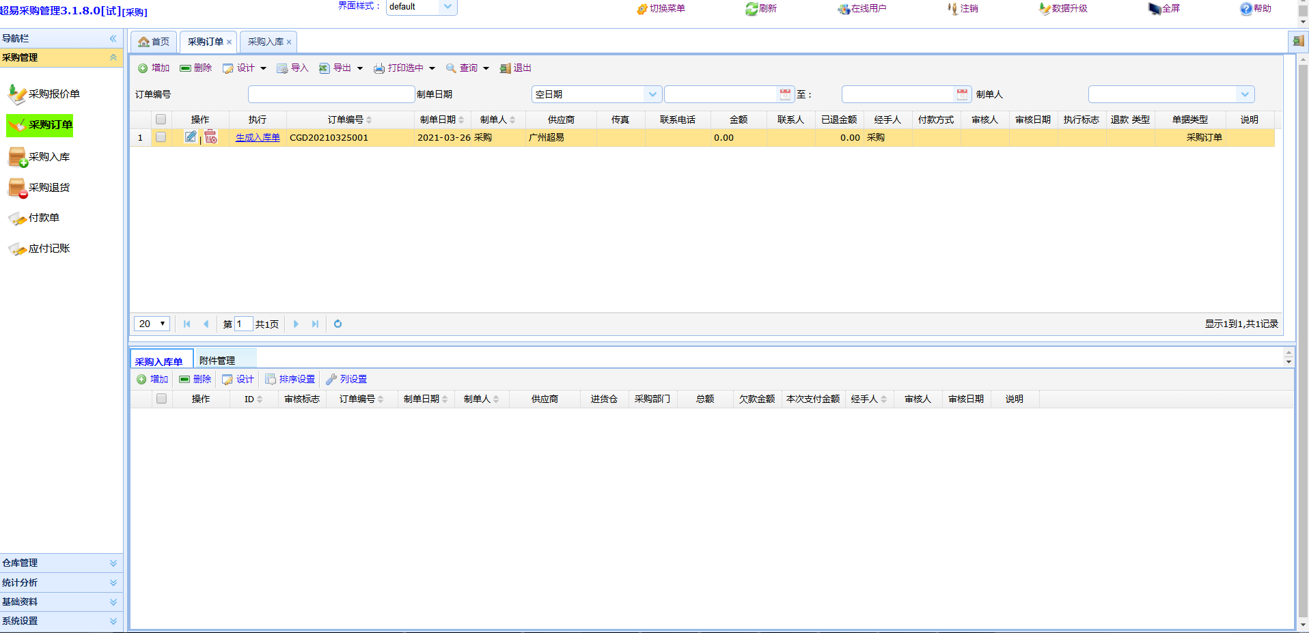Click the pagination refresh icon

[337, 324]
